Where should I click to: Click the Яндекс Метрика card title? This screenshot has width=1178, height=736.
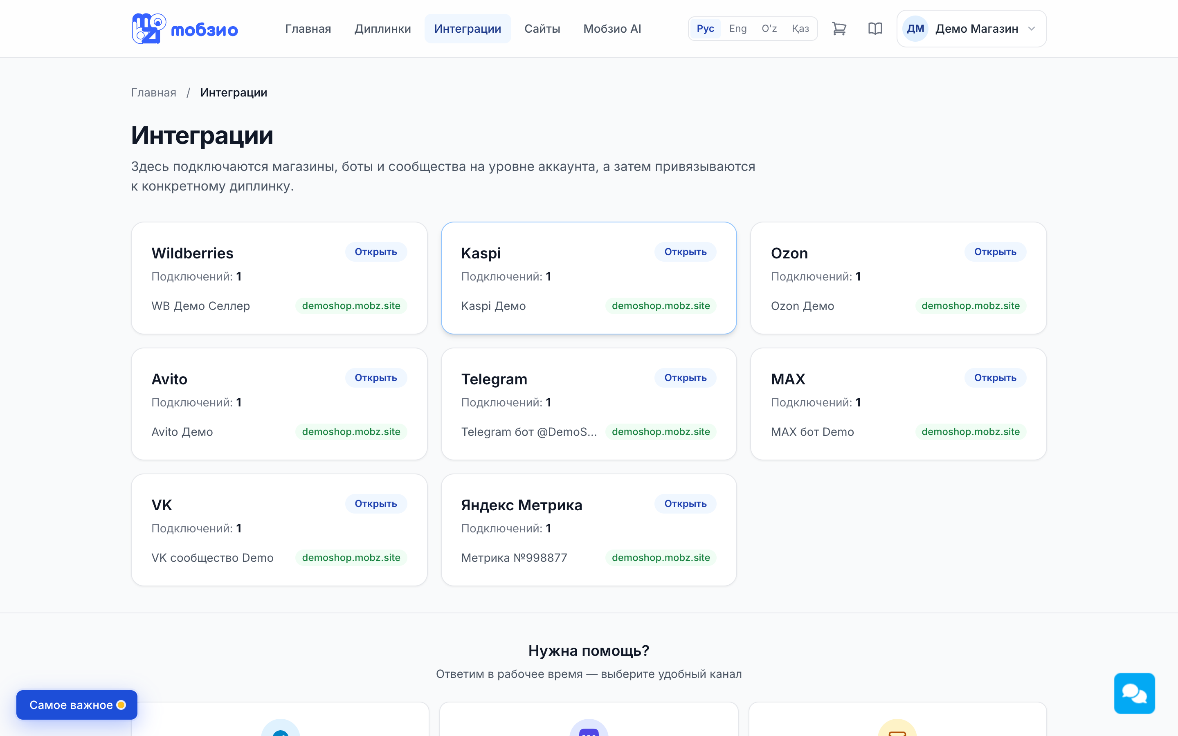click(x=522, y=505)
